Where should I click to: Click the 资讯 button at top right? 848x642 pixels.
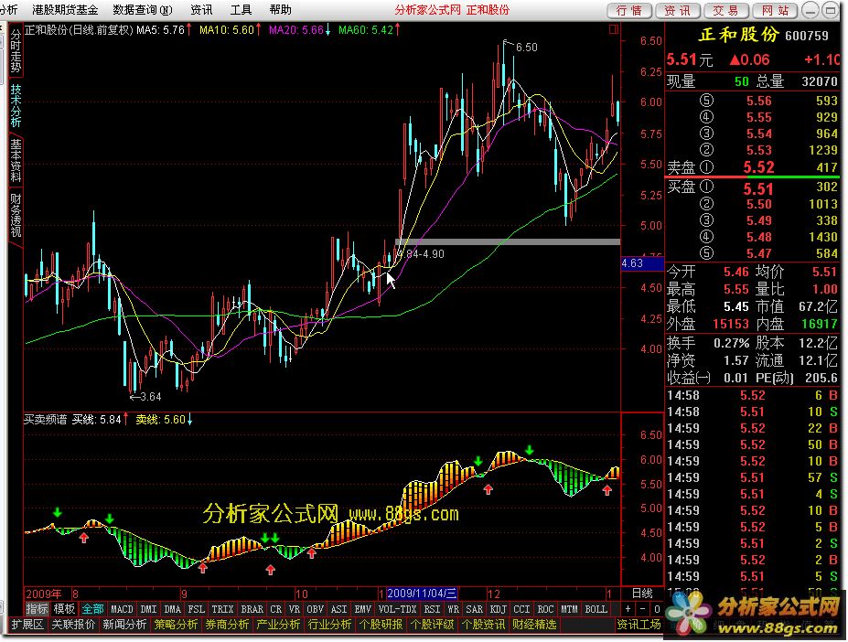pos(678,10)
